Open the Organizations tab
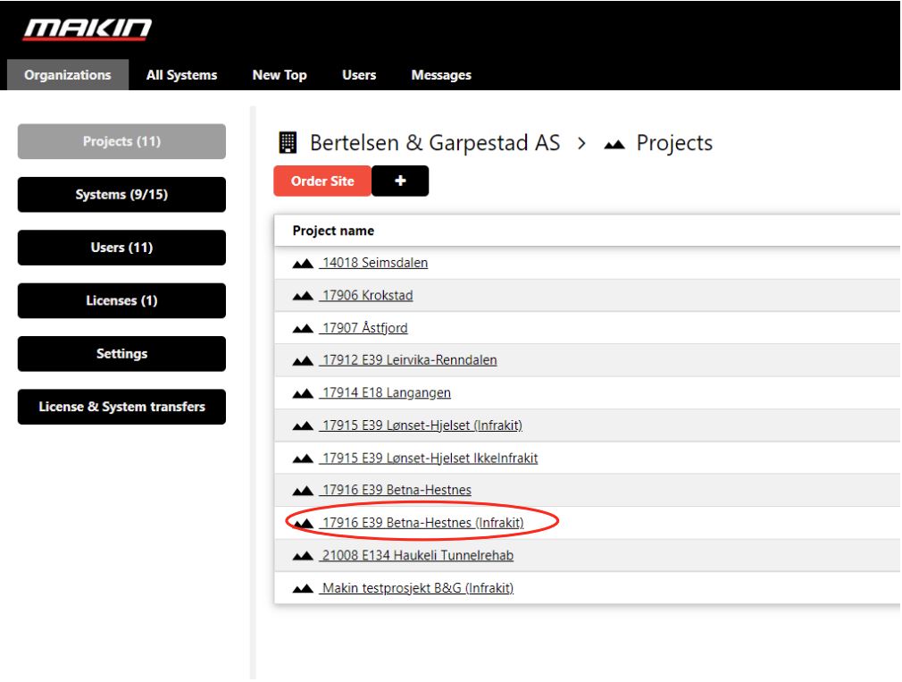Screen dimensions: 902x682 (x=68, y=75)
